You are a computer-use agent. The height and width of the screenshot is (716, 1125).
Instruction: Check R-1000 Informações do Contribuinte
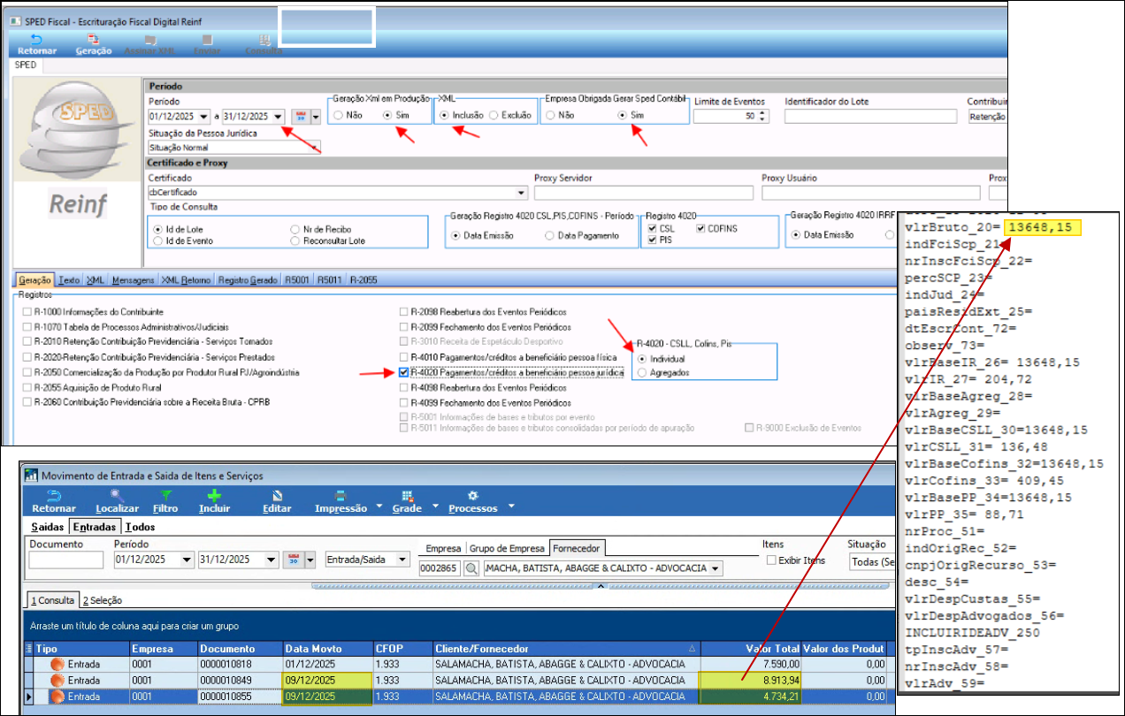click(27, 312)
